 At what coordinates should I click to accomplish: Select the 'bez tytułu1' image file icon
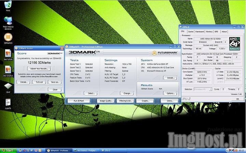click(8, 69)
